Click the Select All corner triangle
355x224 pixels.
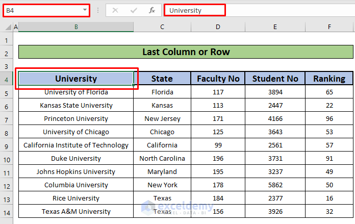coord(7,27)
